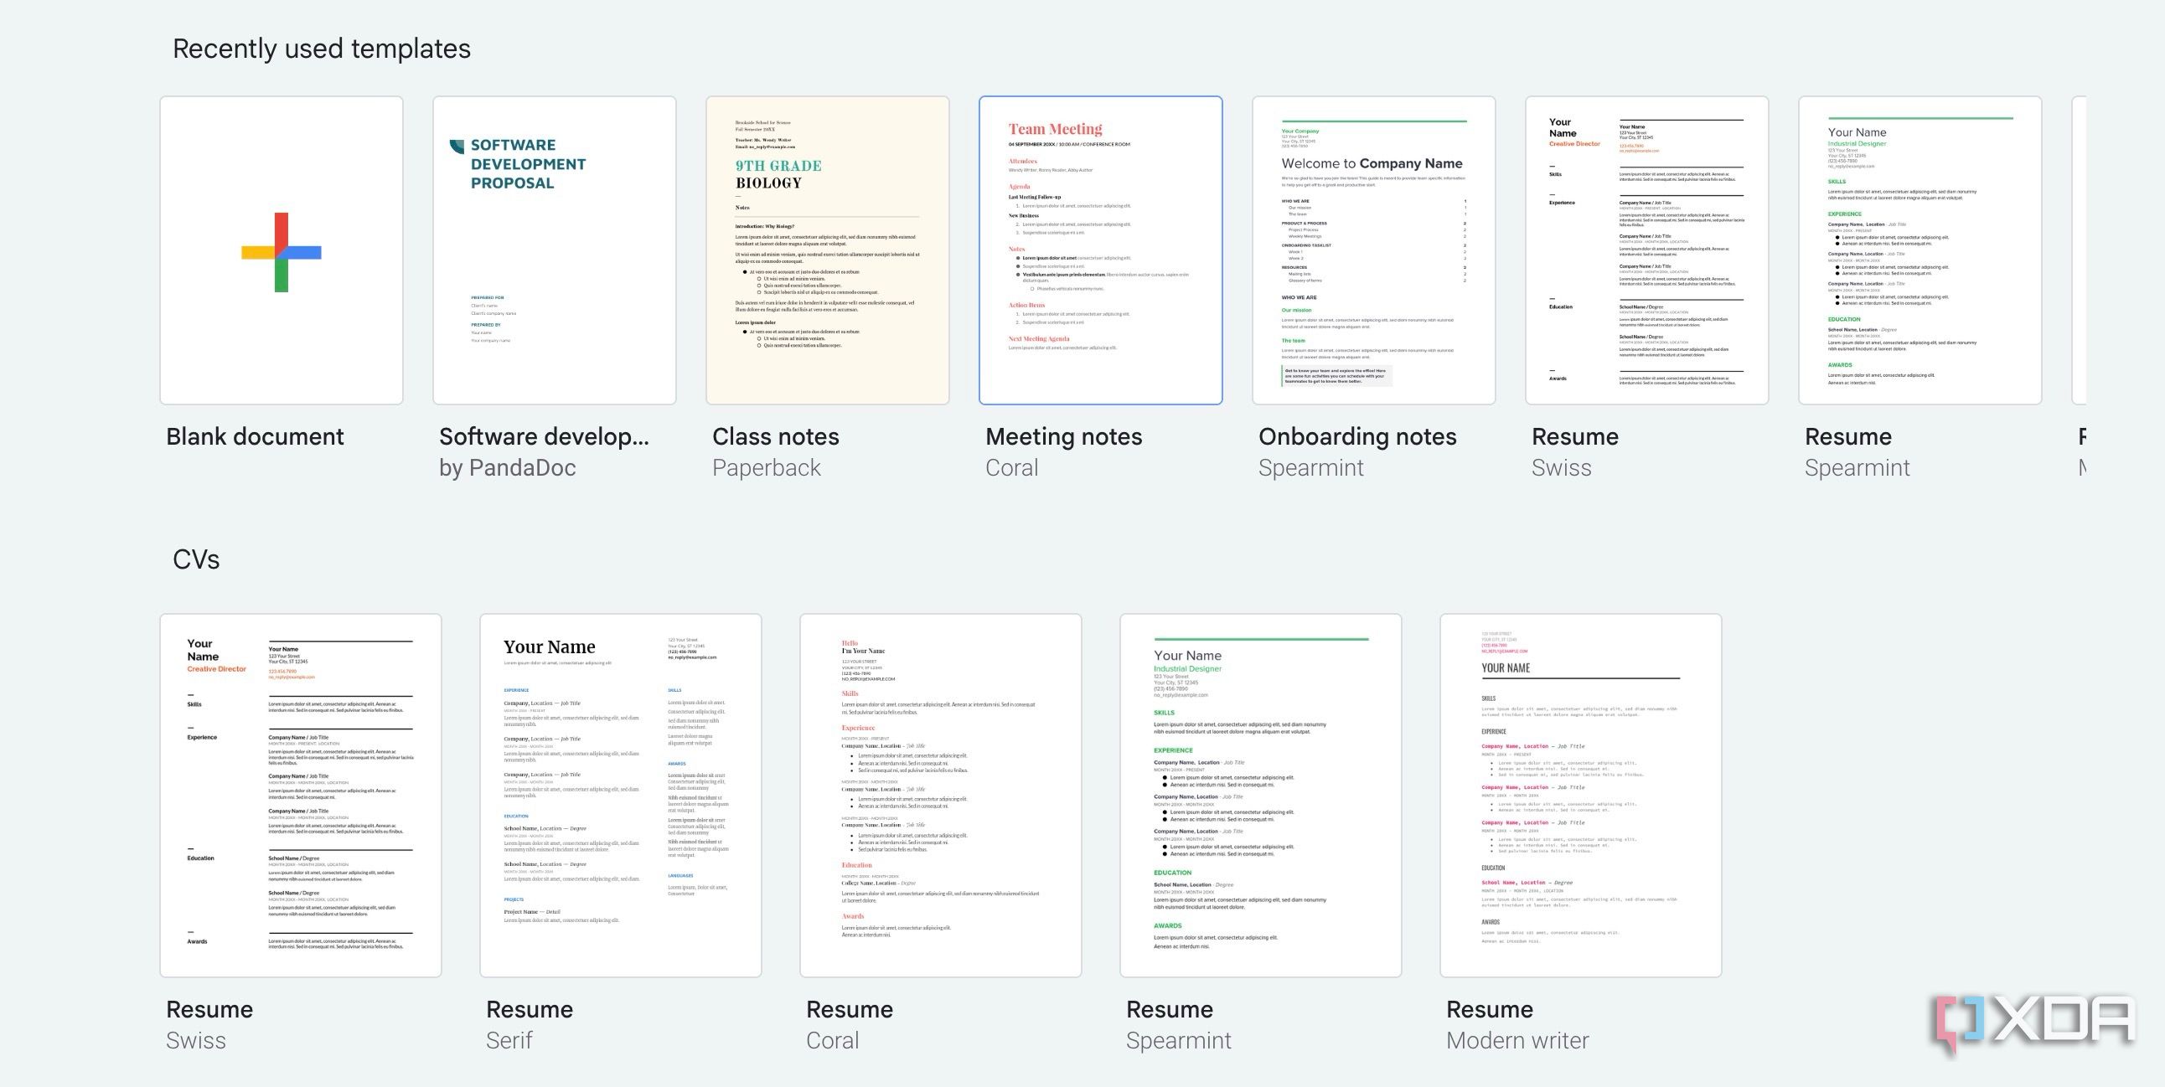Click the Onboarding notes title text
The image size is (2165, 1087).
pyautogui.click(x=1356, y=437)
